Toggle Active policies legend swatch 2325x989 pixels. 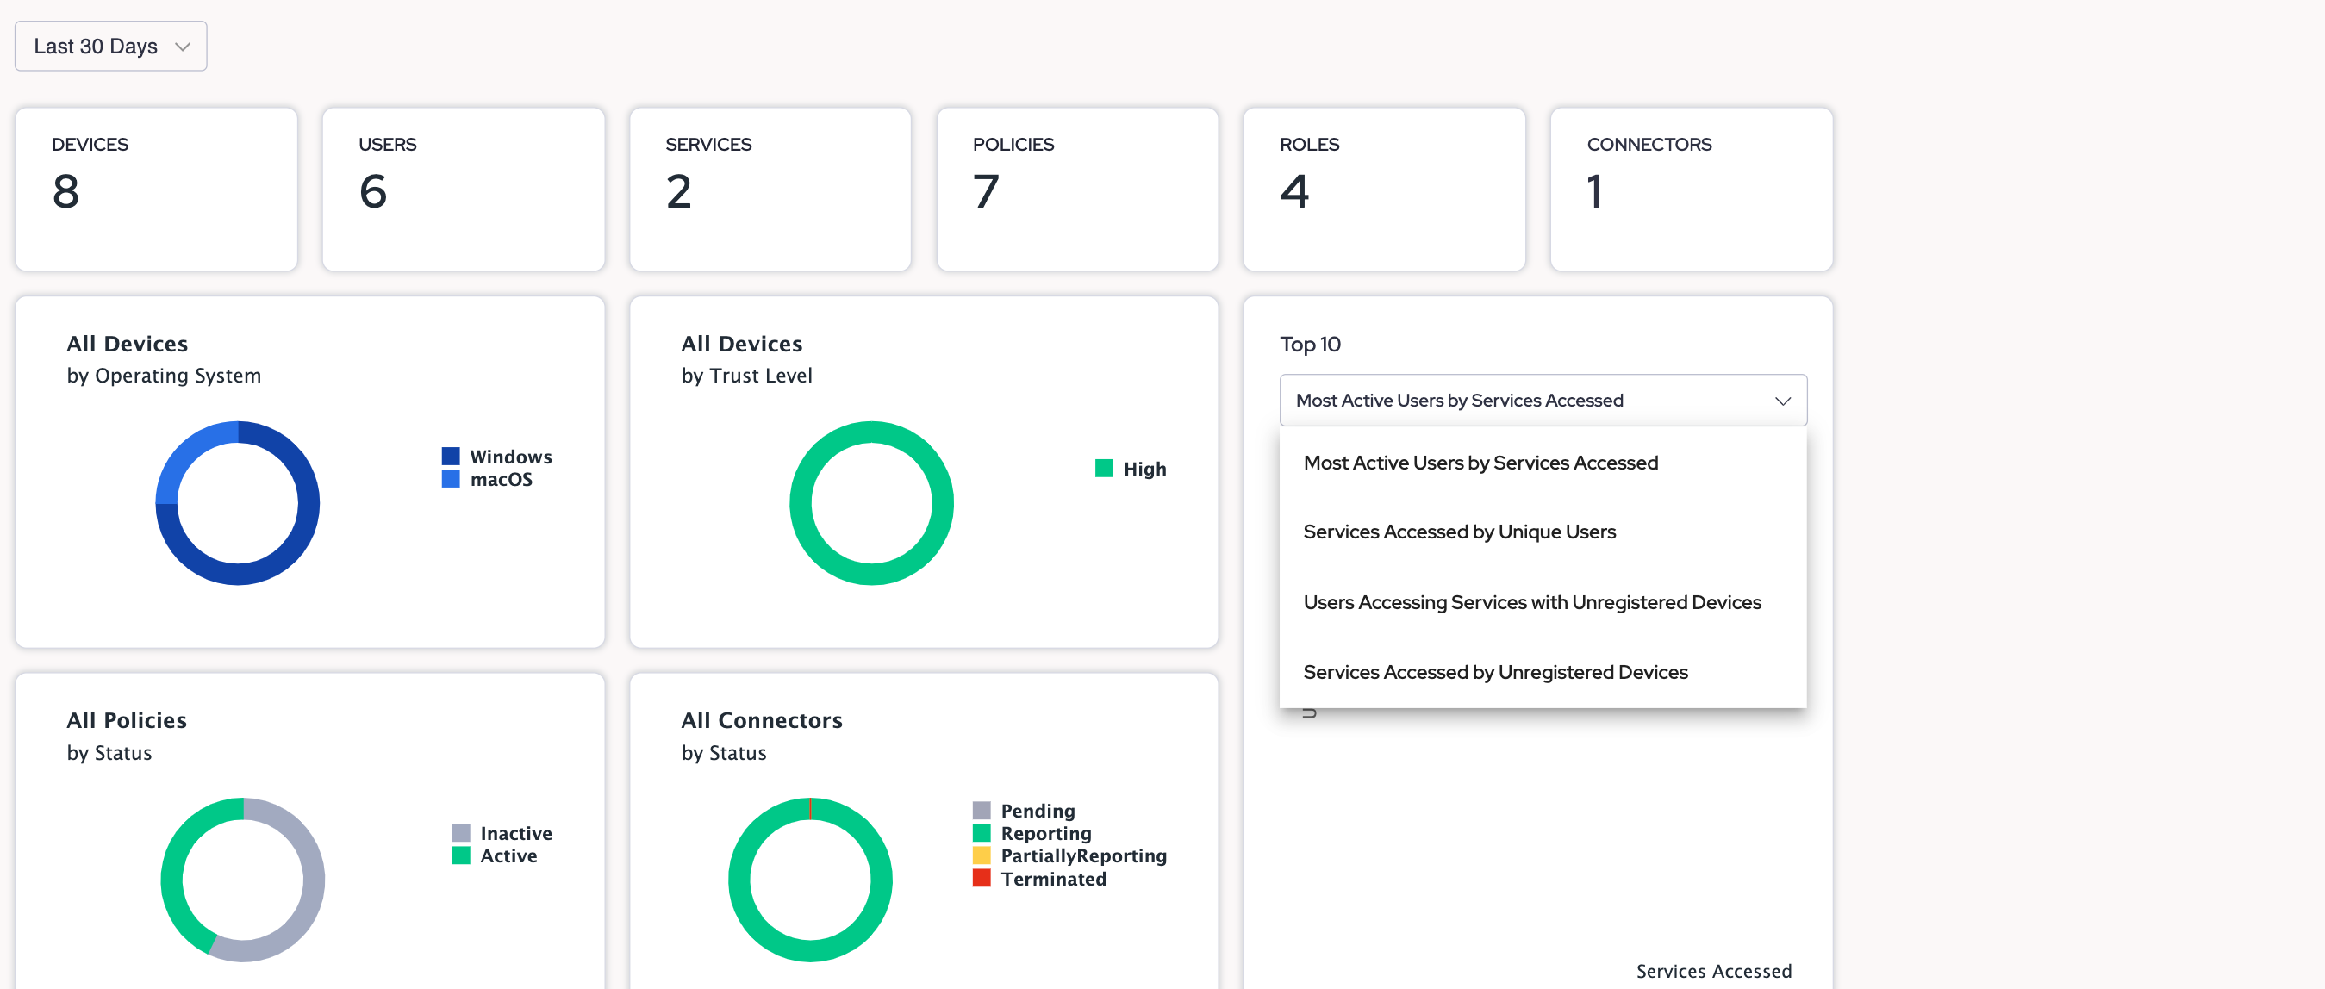click(460, 855)
